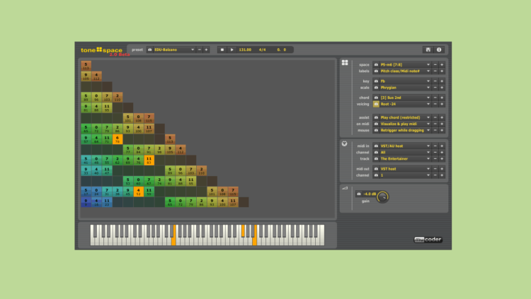Viewport: 531px width, 299px height.
Task: Toggle MIDI learn icon on scale row
Action: (x=376, y=88)
